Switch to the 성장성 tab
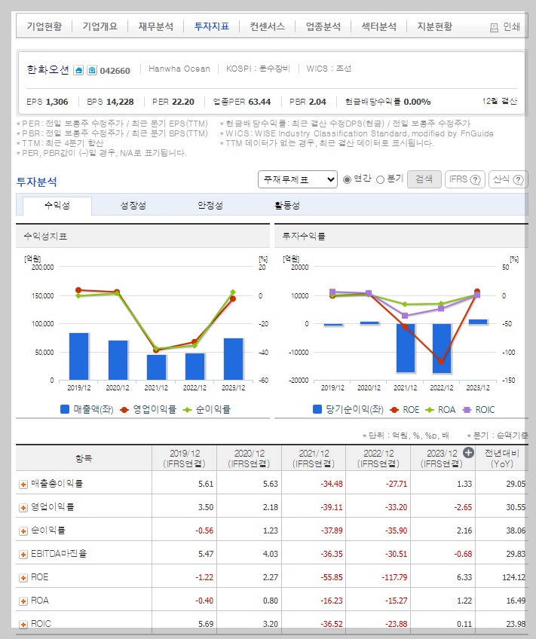The image size is (536, 639). point(133,206)
